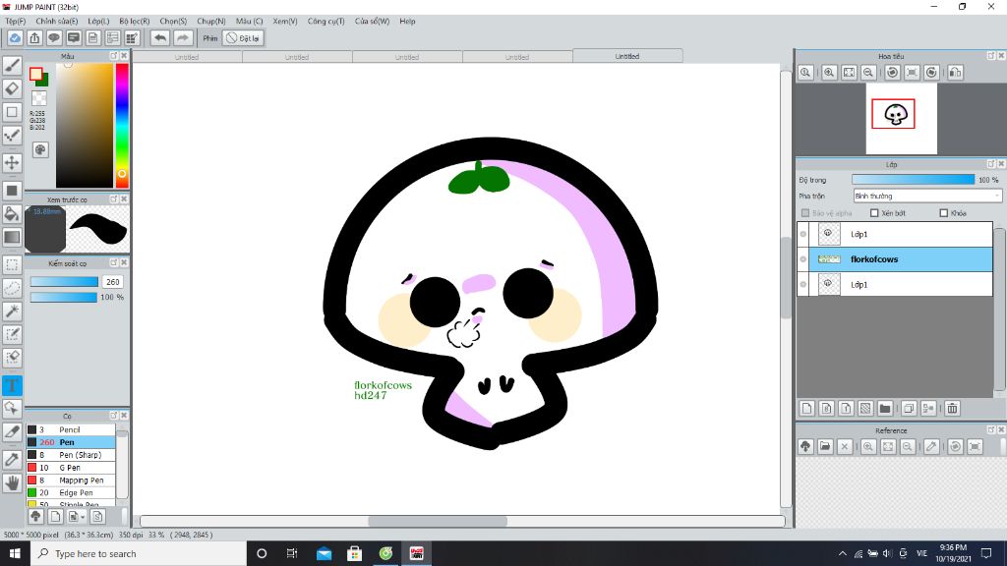Select the Move tool

coord(12,162)
